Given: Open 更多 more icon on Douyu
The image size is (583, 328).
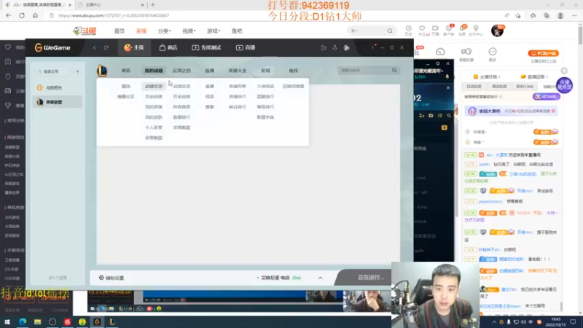Looking at the screenshot, I should (x=493, y=54).
